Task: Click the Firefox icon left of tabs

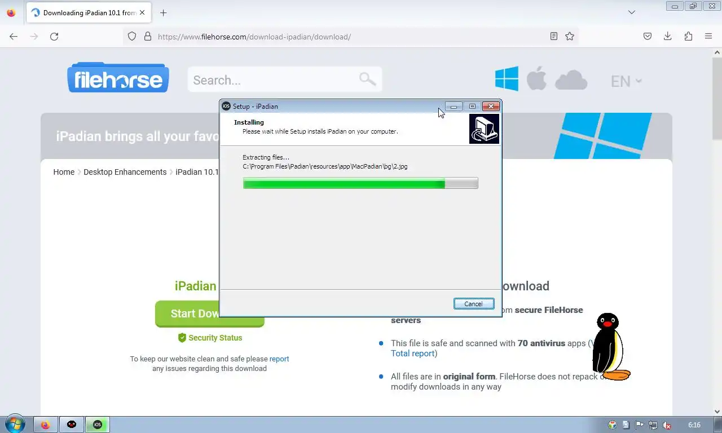Action: [11, 12]
